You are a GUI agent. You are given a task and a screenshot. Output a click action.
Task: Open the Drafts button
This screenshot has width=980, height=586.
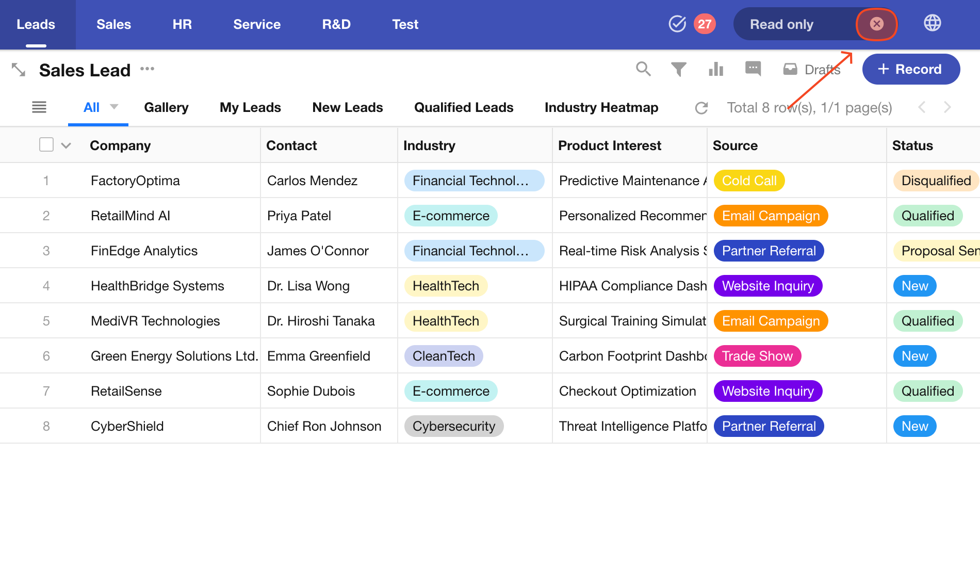click(811, 69)
